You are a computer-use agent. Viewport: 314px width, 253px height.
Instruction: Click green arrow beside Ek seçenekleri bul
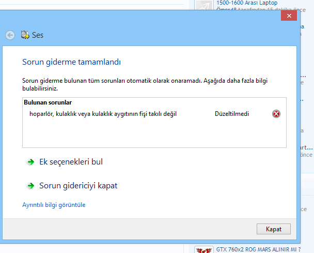pos(30,162)
